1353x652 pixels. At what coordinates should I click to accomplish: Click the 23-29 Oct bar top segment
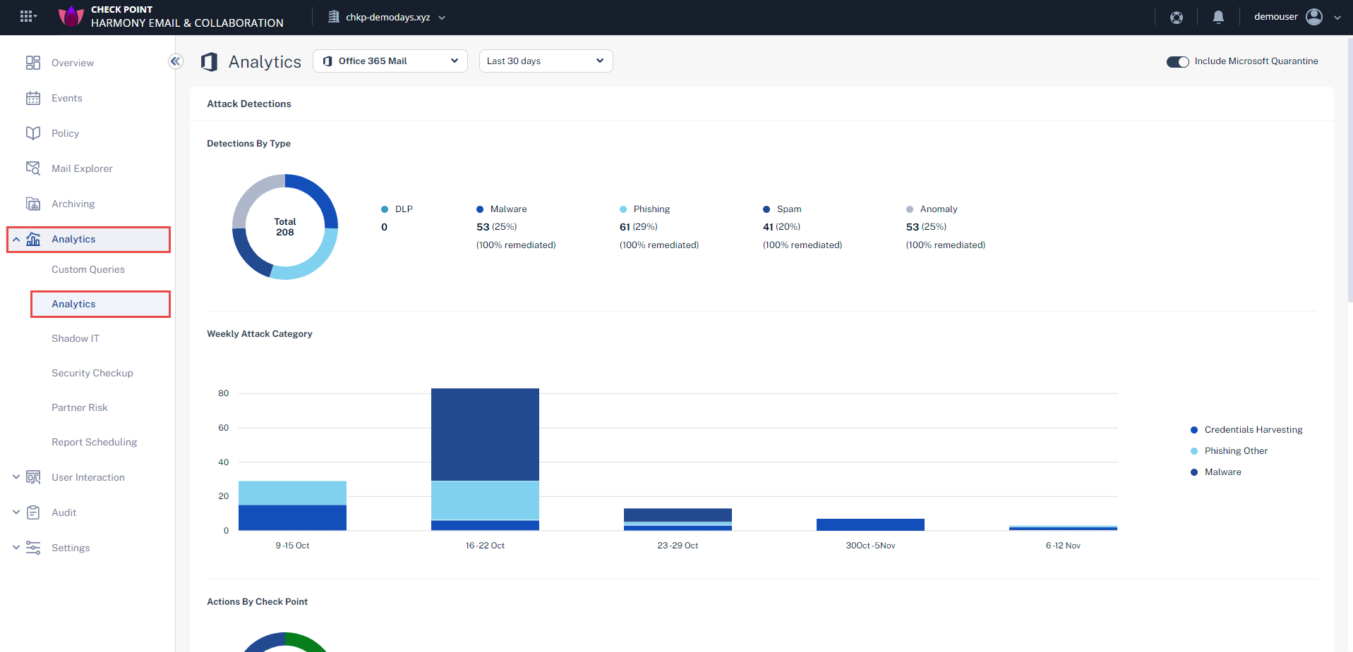(678, 515)
